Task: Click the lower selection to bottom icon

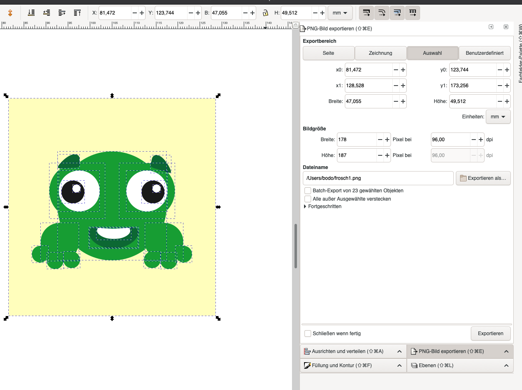Action: (31, 13)
